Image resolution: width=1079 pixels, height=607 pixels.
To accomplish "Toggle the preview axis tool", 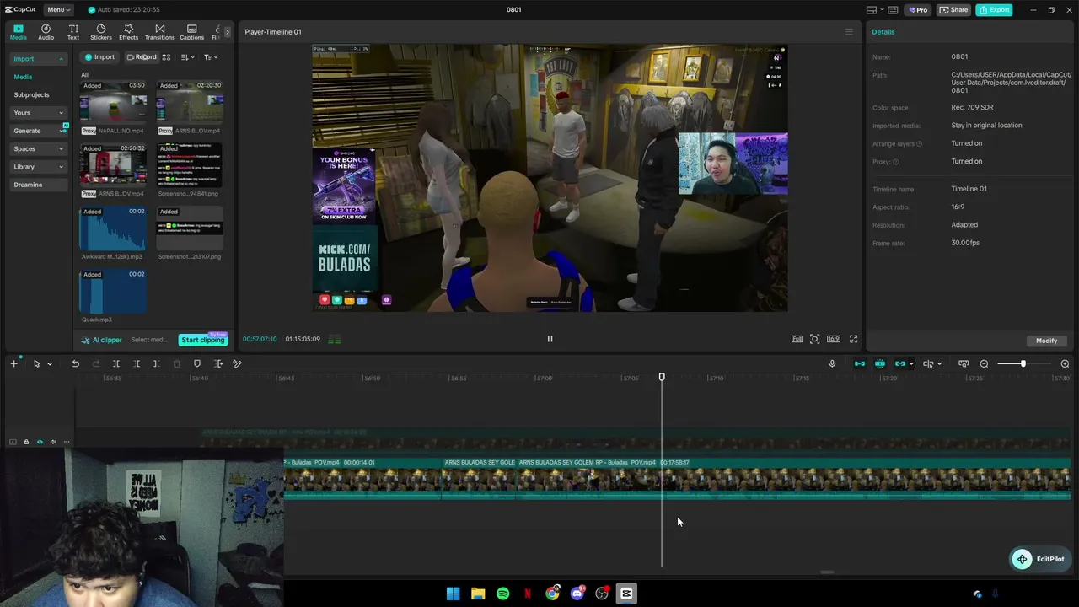I will [928, 363].
